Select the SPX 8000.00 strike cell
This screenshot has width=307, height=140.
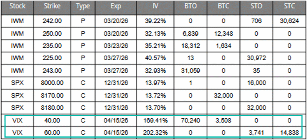[52, 83]
